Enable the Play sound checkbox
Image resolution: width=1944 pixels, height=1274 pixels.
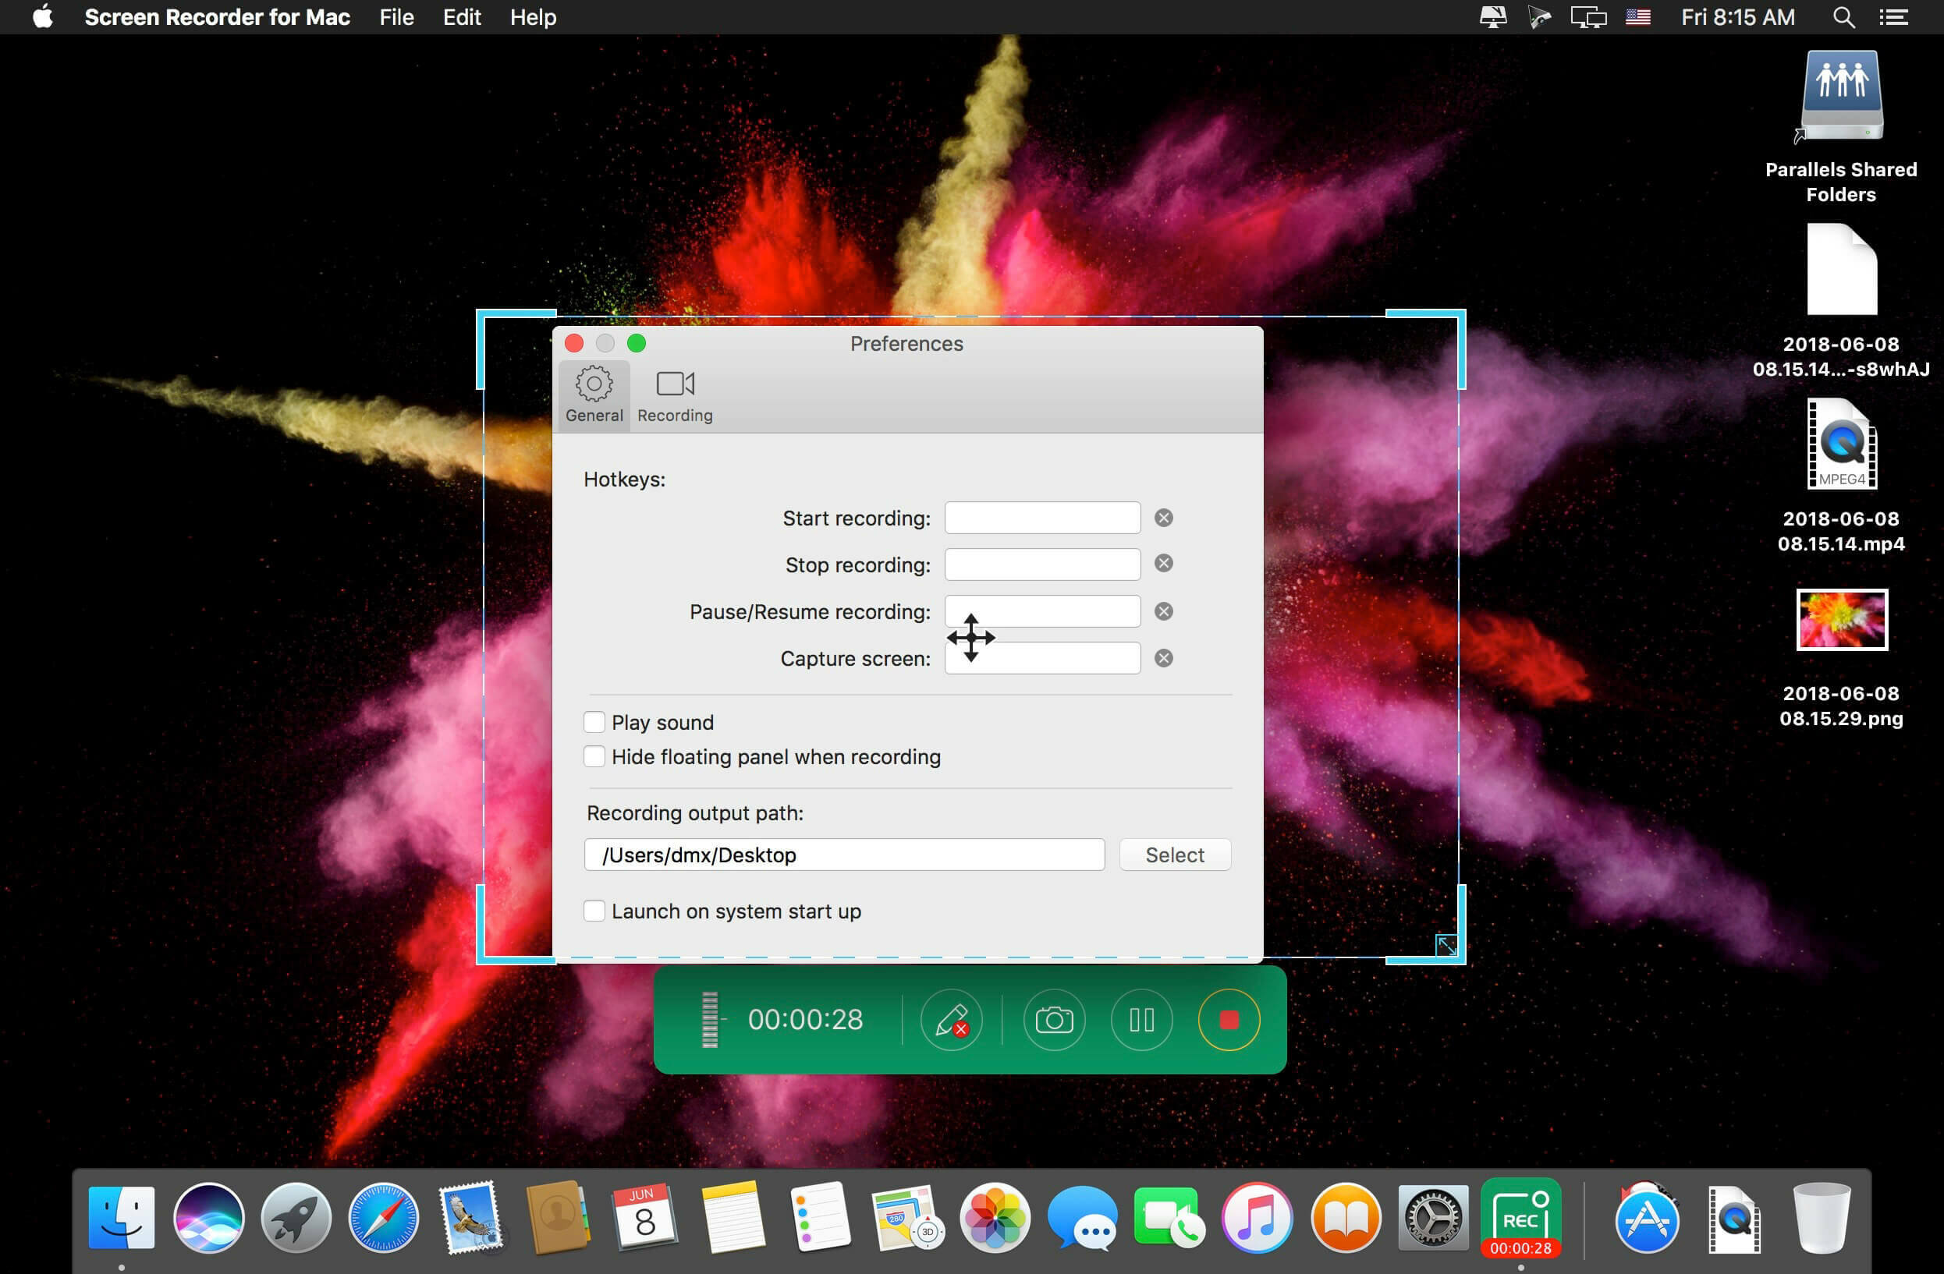coord(594,721)
